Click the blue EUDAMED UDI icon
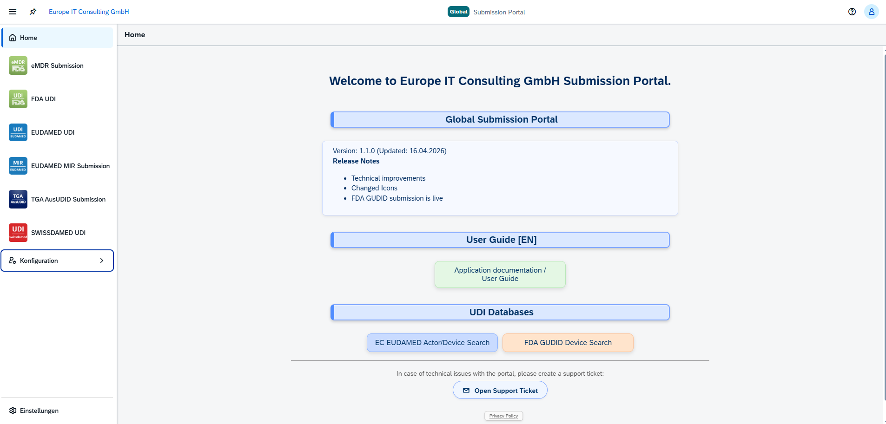Viewport: 886px width, 424px height. [18, 132]
